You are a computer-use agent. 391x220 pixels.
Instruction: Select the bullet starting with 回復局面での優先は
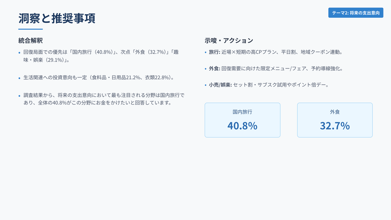click(101, 56)
